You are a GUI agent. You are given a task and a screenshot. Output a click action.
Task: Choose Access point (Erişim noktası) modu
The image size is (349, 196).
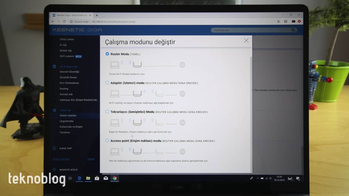pyautogui.click(x=107, y=141)
